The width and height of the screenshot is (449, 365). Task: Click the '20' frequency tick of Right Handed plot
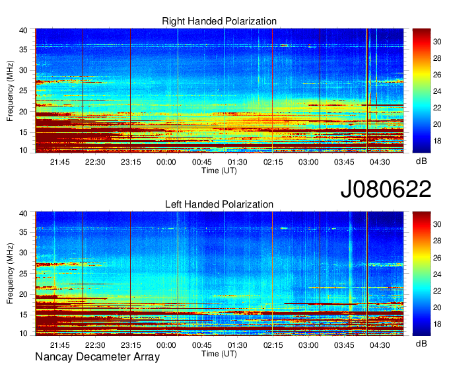[x=23, y=112]
